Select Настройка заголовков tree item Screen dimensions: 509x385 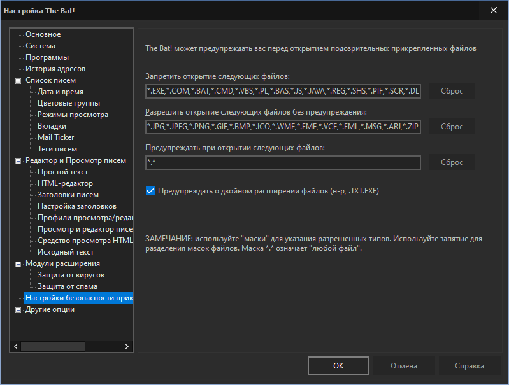pyautogui.click(x=77, y=206)
